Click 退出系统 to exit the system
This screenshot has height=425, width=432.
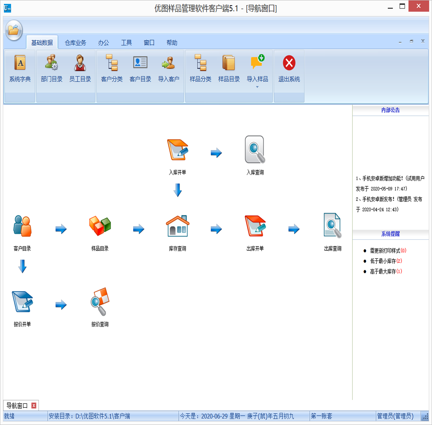(x=289, y=67)
